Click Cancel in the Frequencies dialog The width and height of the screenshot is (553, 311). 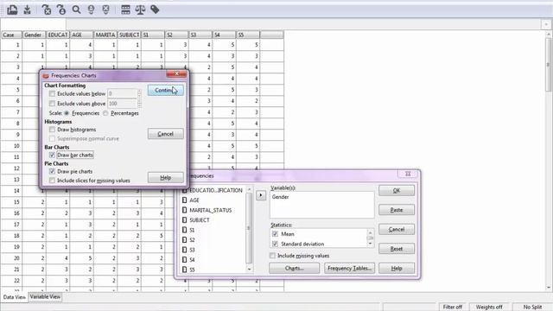tap(397, 229)
